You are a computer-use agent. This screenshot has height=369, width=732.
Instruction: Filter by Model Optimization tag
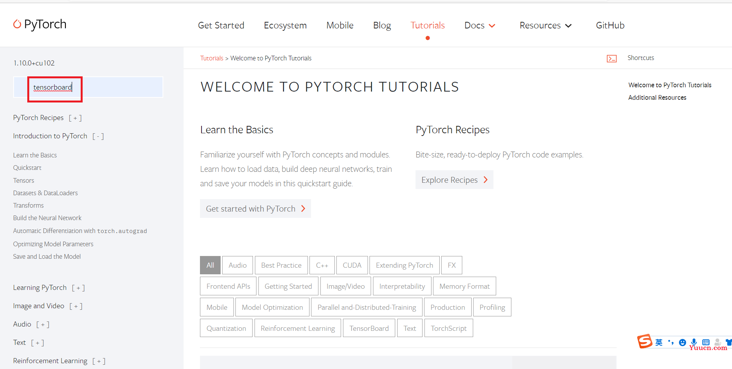click(x=272, y=307)
